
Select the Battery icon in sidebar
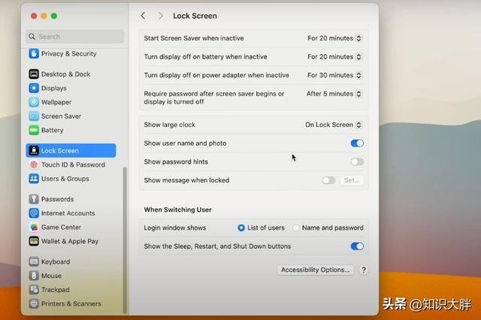pos(34,130)
